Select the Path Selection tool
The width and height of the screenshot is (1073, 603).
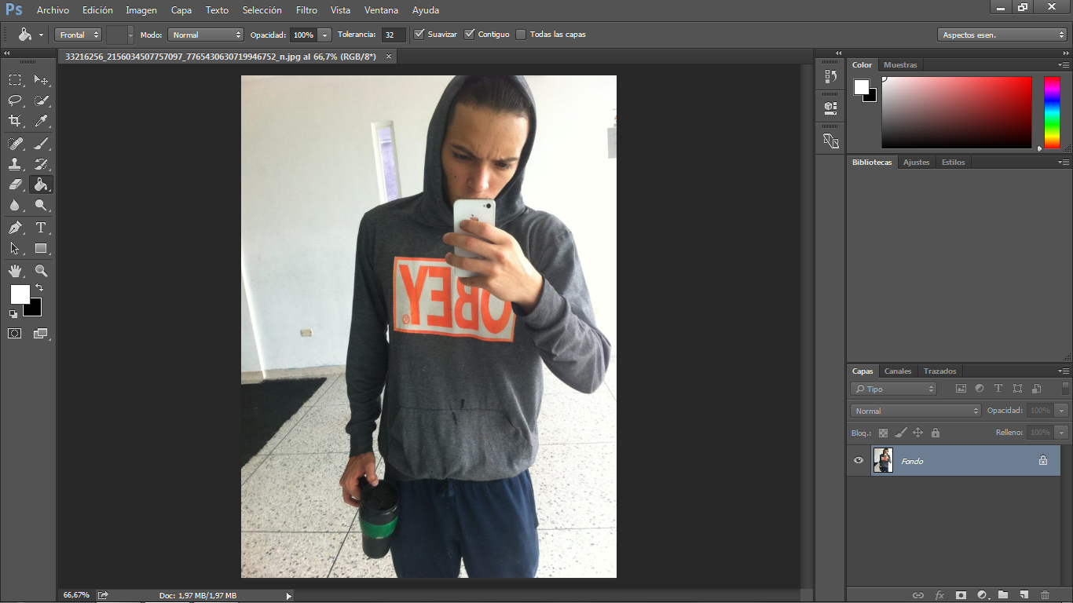pos(15,248)
